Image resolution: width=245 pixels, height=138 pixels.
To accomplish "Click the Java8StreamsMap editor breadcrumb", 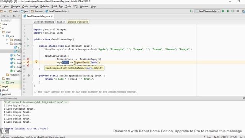I will pos(44,22).
